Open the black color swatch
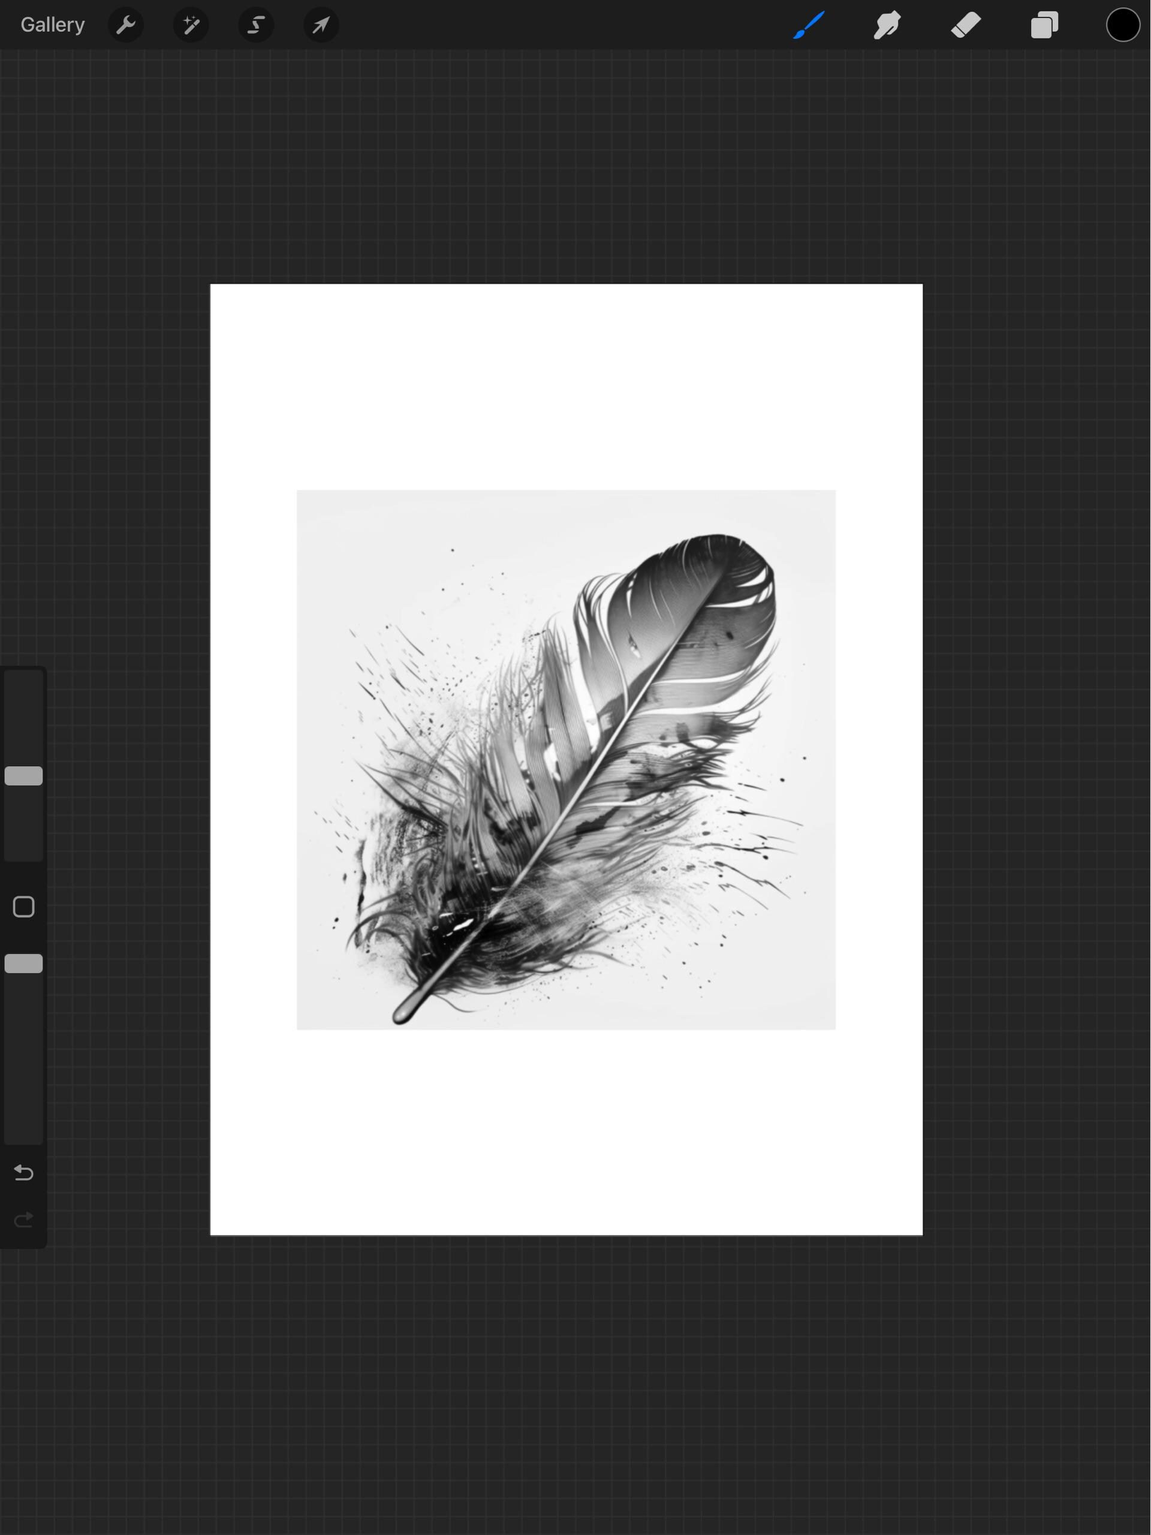 coord(1123,25)
